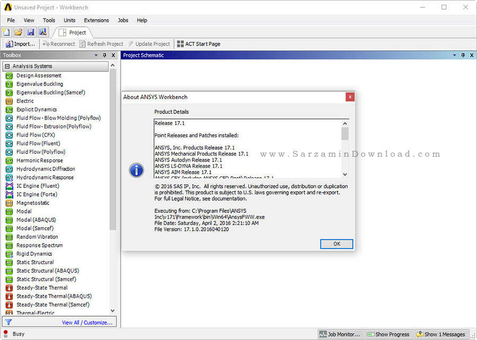
Task: Click Product Details scrollbar up arrow
Action: click(344, 123)
